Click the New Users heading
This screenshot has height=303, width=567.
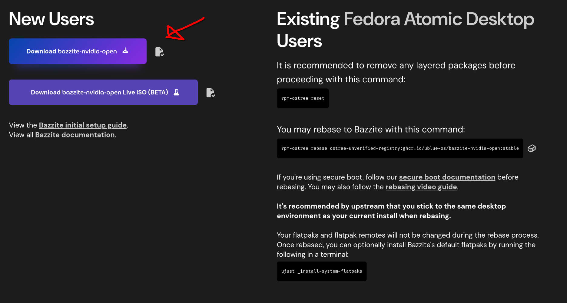pyautogui.click(x=51, y=19)
